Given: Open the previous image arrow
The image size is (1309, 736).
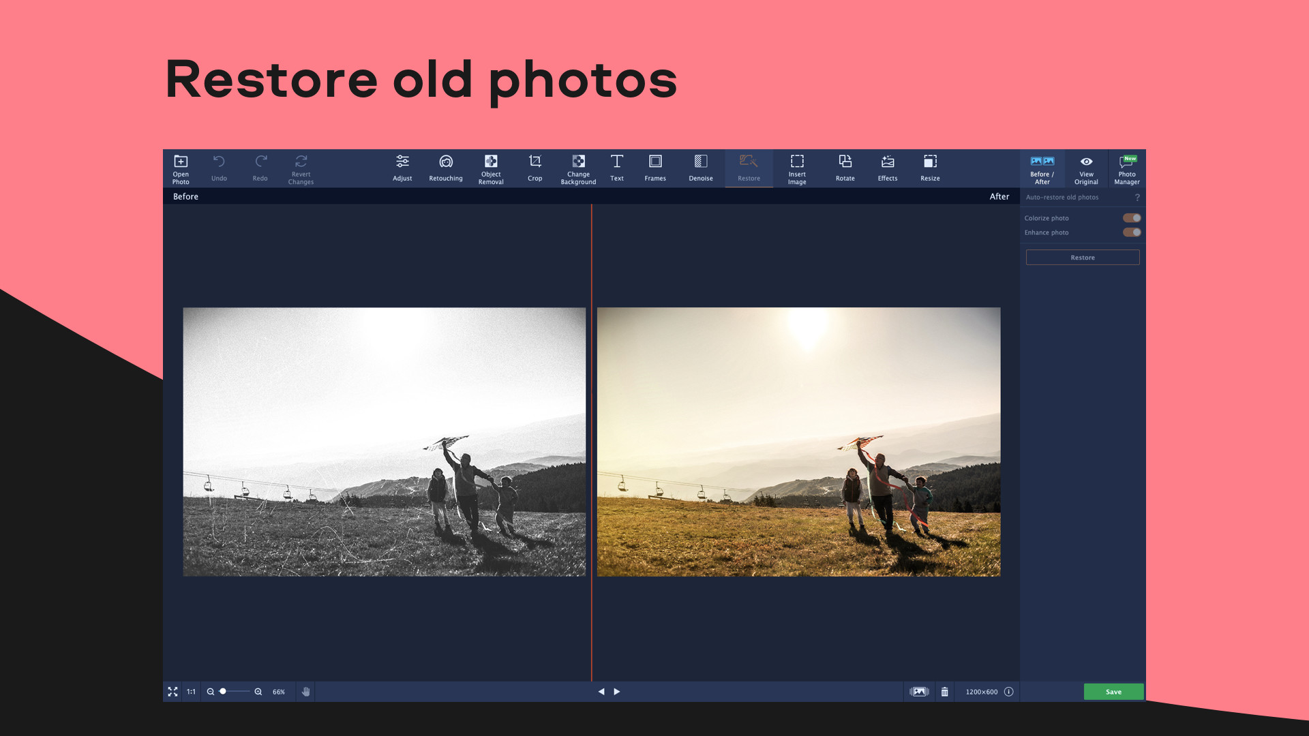Looking at the screenshot, I should [601, 691].
